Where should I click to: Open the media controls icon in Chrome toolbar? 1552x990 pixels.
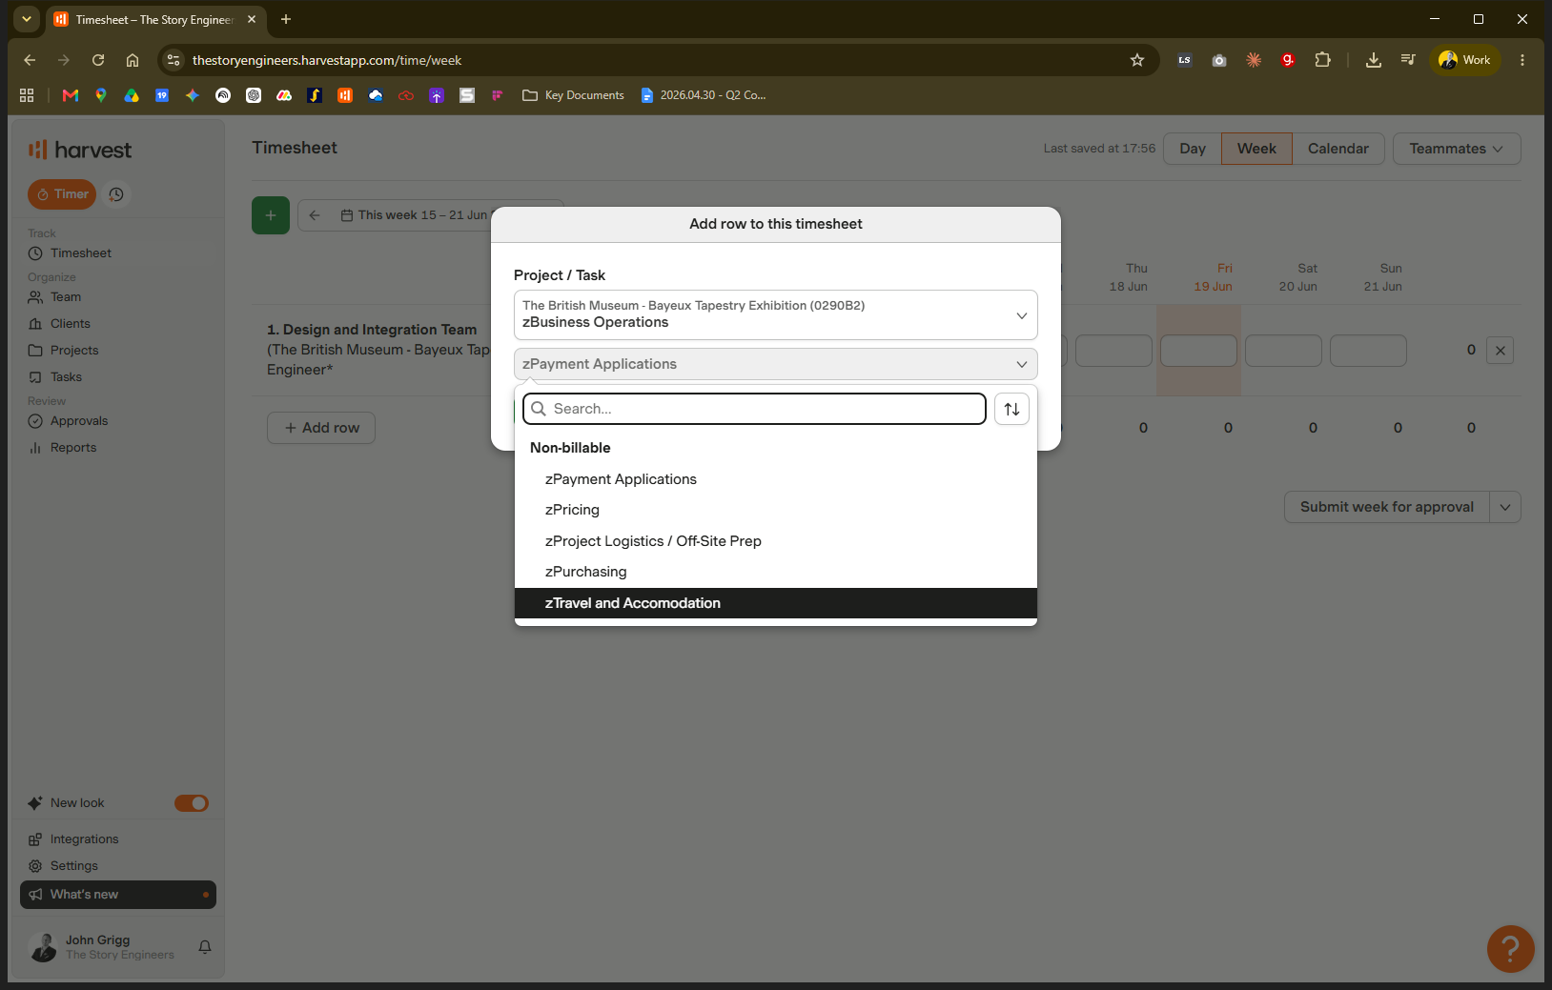[1408, 60]
